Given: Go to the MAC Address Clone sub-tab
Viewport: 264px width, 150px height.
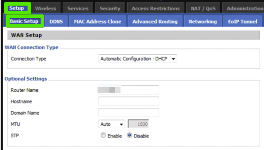Looking at the screenshot, I should 98,21.
